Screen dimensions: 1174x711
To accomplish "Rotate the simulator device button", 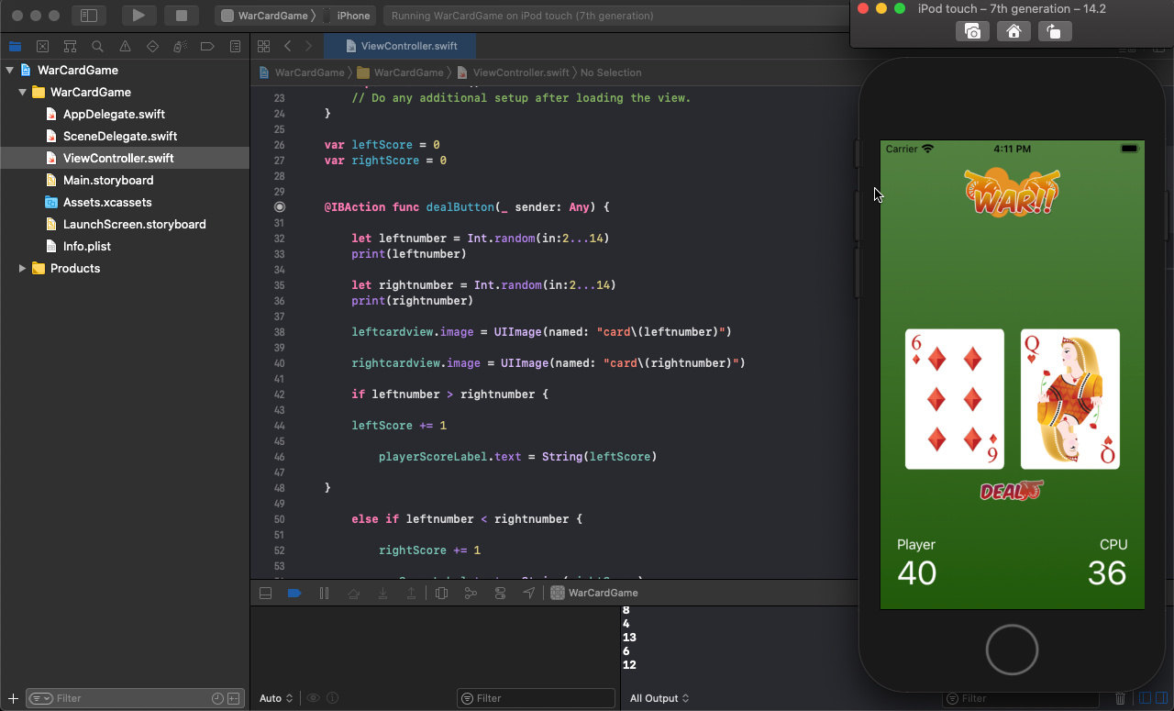I will (x=1055, y=31).
